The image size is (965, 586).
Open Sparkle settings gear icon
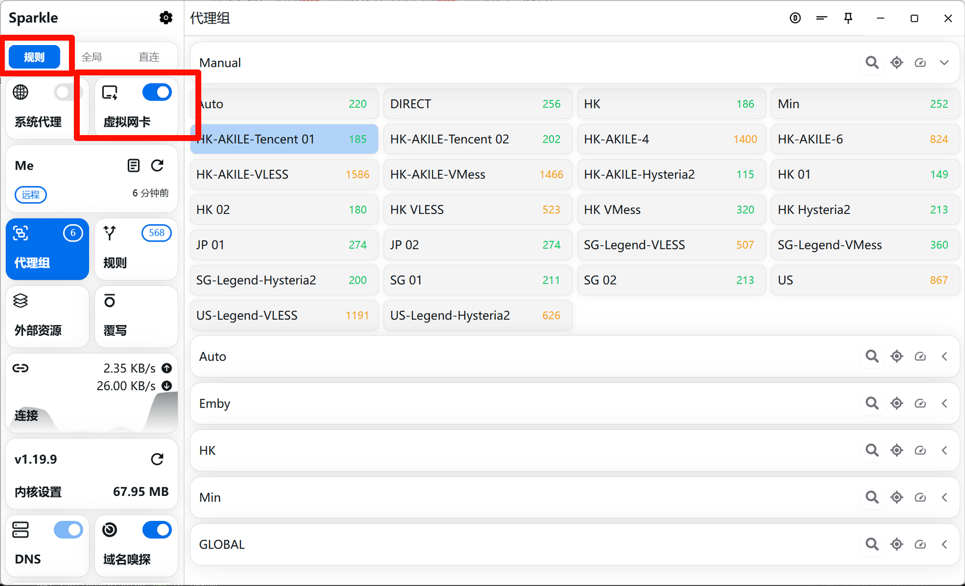[x=166, y=18]
